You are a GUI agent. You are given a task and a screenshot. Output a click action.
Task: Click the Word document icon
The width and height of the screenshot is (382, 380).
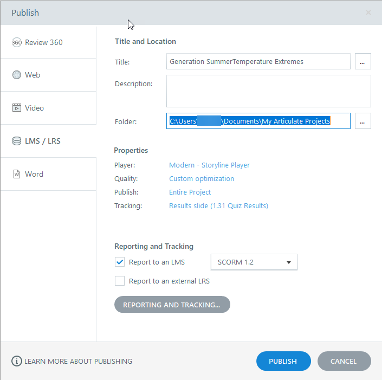tap(17, 174)
